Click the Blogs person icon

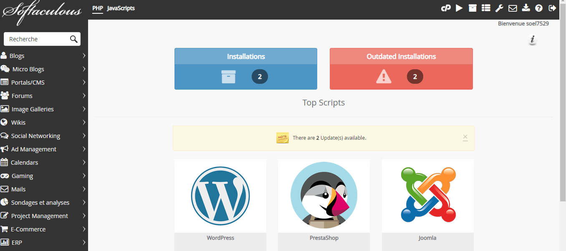coord(4,55)
